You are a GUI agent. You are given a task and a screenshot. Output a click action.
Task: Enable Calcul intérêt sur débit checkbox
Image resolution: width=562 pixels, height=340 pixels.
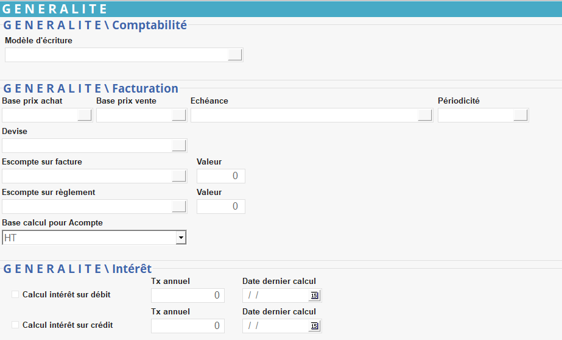[x=15, y=295]
